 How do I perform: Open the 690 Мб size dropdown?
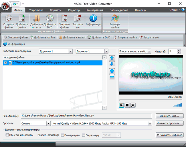point(119,135)
